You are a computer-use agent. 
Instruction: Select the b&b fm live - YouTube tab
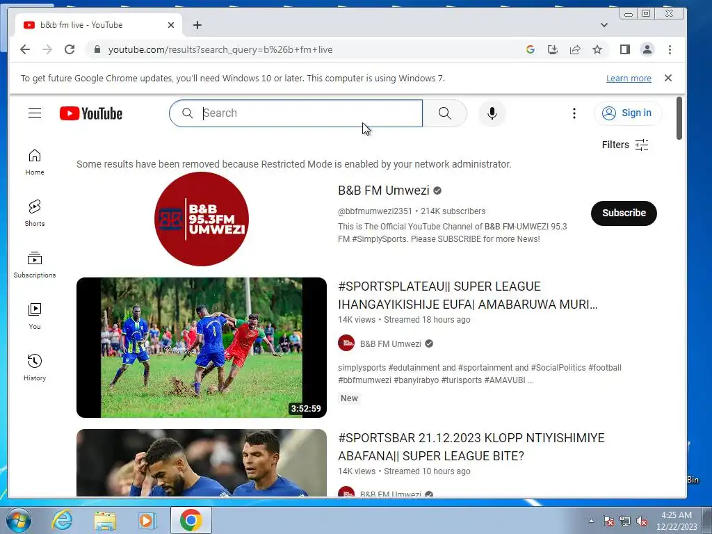coord(99,25)
